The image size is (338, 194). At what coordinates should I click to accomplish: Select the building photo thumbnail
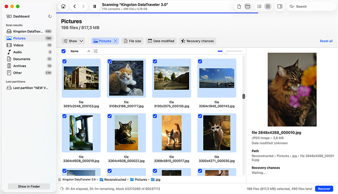click(x=81, y=78)
